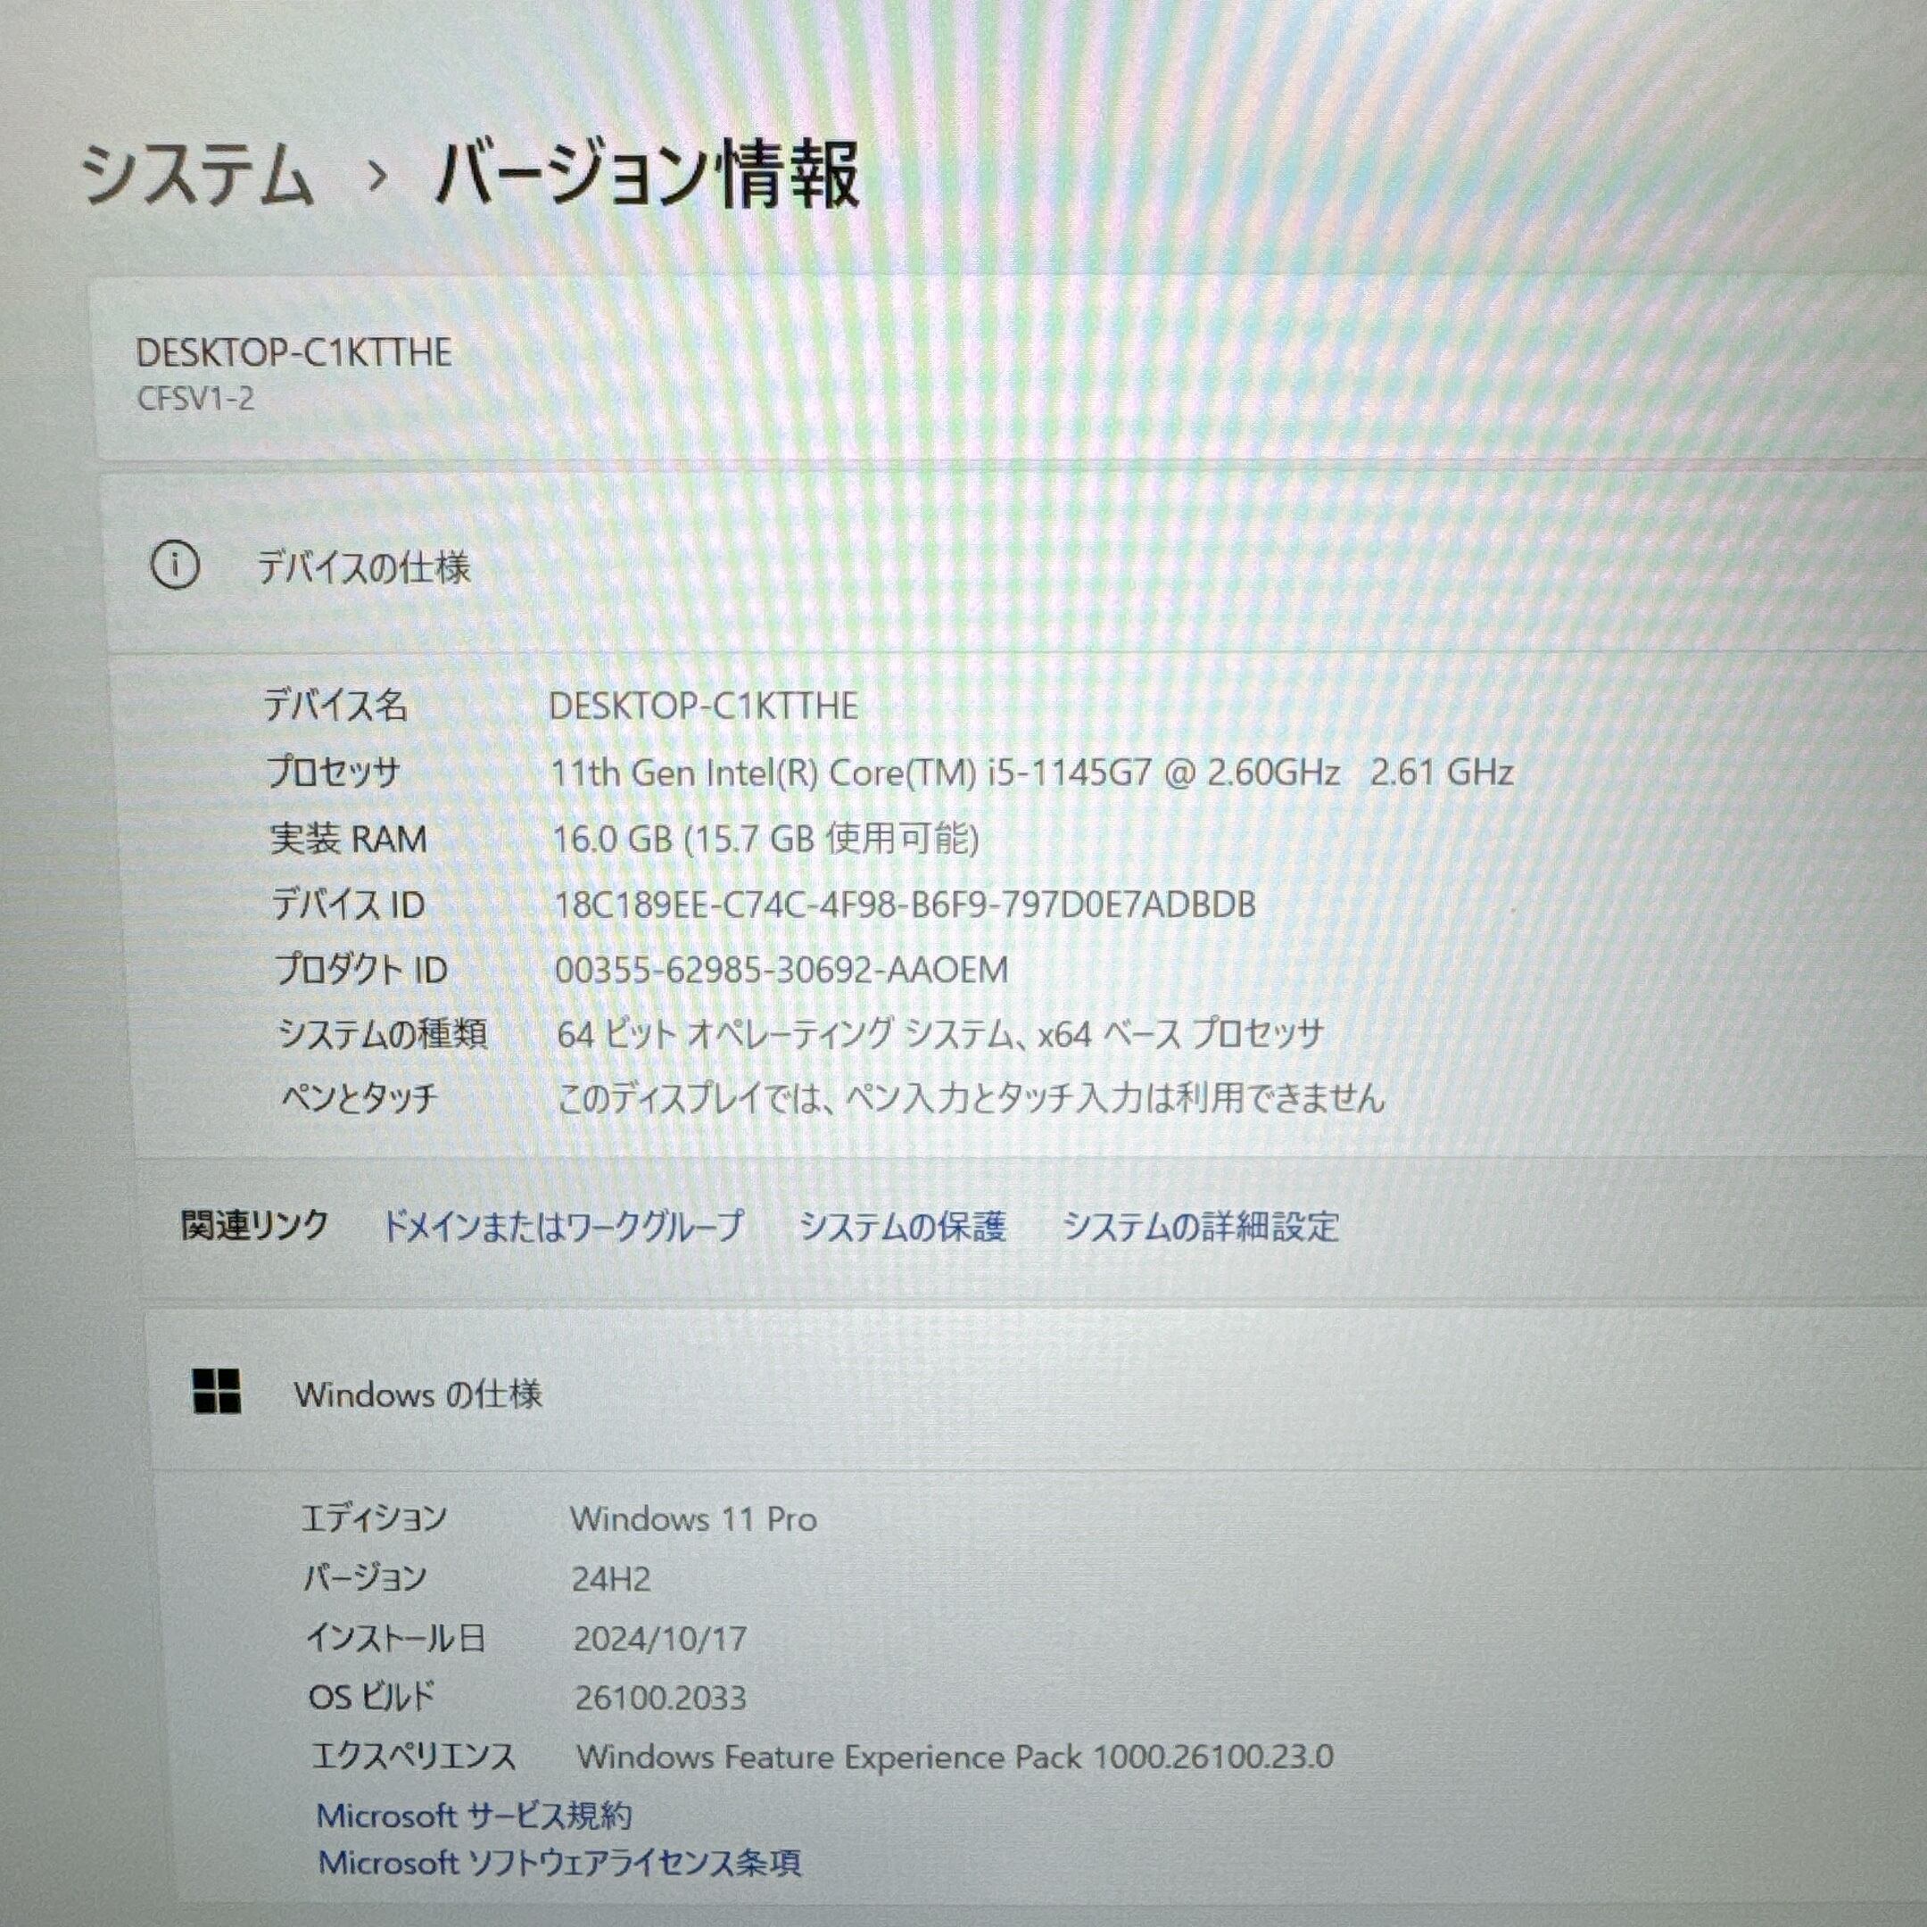1927x1927 pixels.
Task: Click the breadcrumb chevron after システム
Action: coord(376,178)
